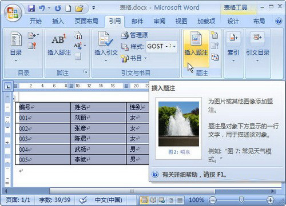286x206 pixels.
Task: Click table cell 姓名
Action: tap(98, 107)
